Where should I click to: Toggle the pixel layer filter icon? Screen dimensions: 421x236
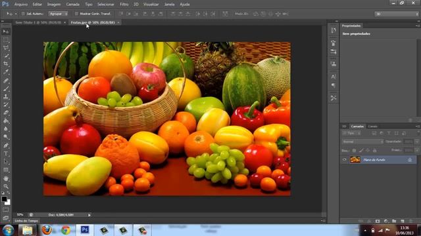pyautogui.click(x=374, y=133)
